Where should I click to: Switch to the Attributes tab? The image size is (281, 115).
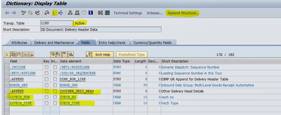[x=19, y=43]
